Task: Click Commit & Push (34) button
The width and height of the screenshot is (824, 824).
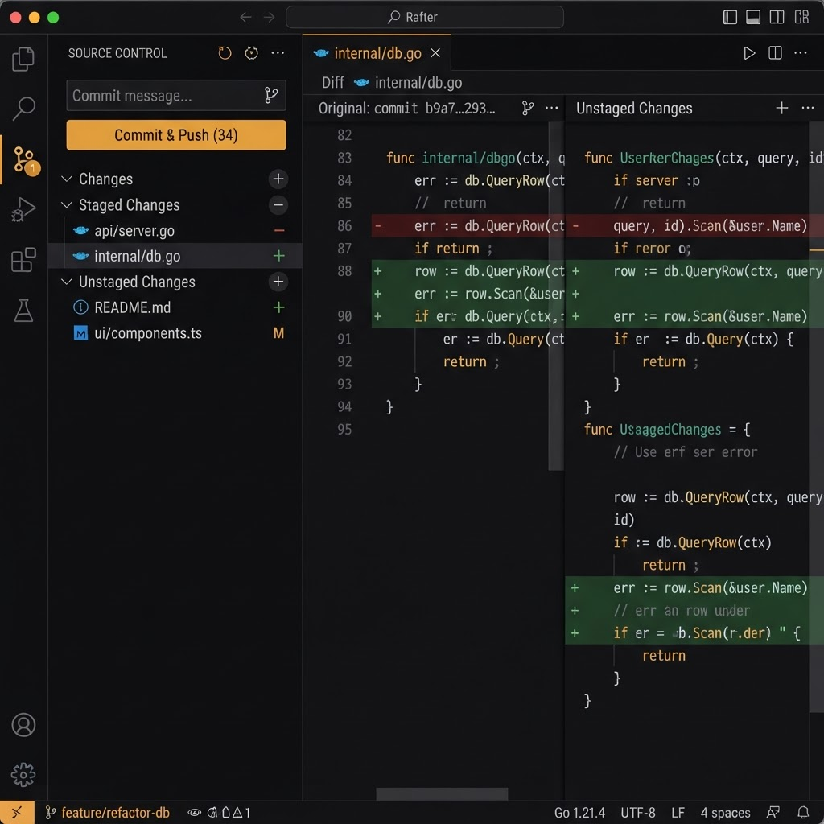Action: pyautogui.click(x=176, y=135)
